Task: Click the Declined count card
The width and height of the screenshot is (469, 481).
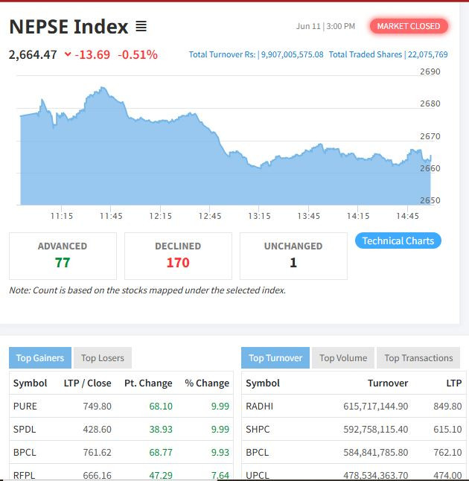Action: (x=178, y=255)
